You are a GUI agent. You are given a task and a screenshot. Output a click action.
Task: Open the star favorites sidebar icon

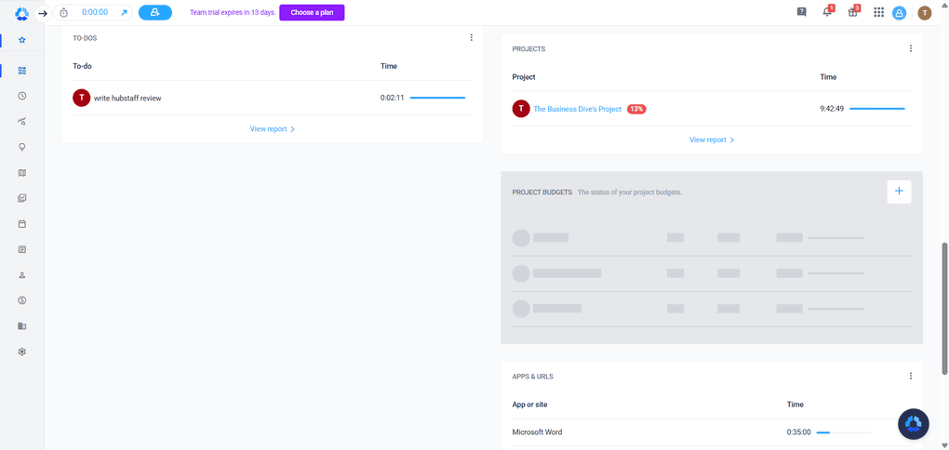[x=22, y=40]
